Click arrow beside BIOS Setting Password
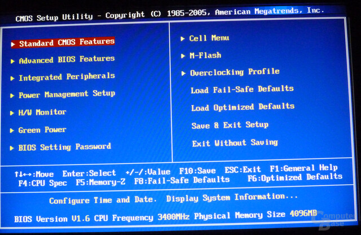The width and height of the screenshot is (361, 235). tap(12, 148)
